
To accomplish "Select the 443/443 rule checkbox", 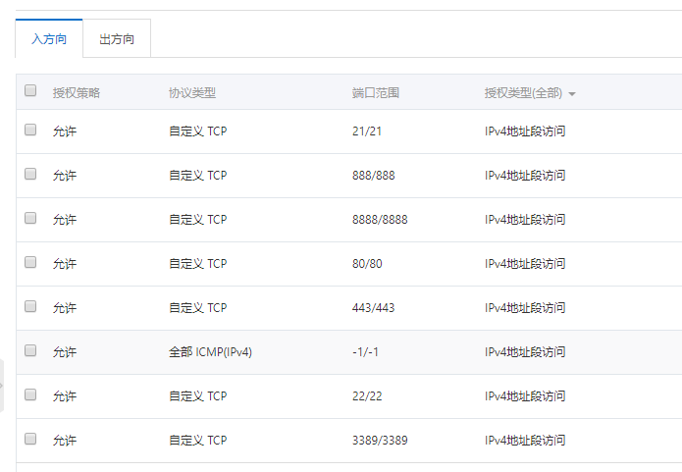I will tap(30, 306).
